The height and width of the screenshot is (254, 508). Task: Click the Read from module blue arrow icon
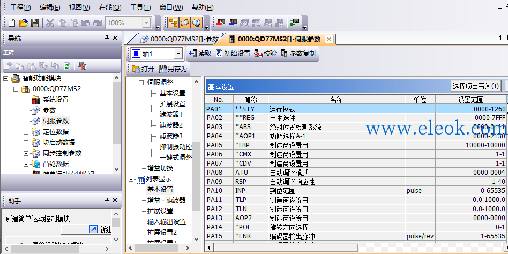233,23
